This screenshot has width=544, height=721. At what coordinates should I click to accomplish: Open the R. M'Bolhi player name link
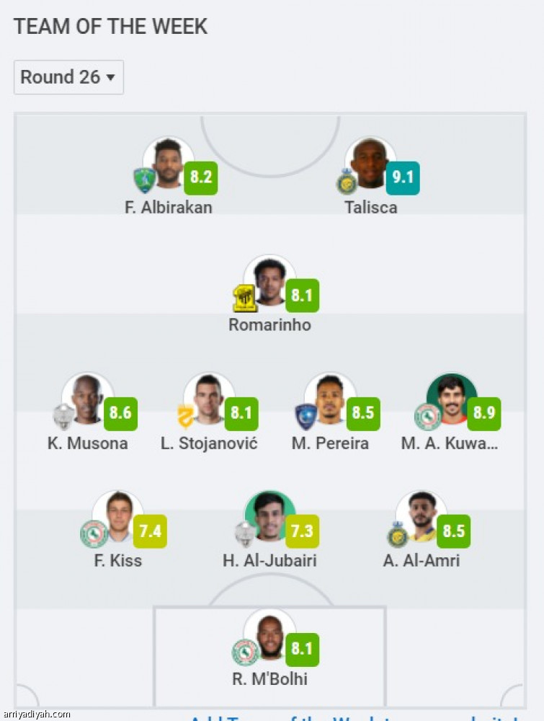[x=269, y=679]
